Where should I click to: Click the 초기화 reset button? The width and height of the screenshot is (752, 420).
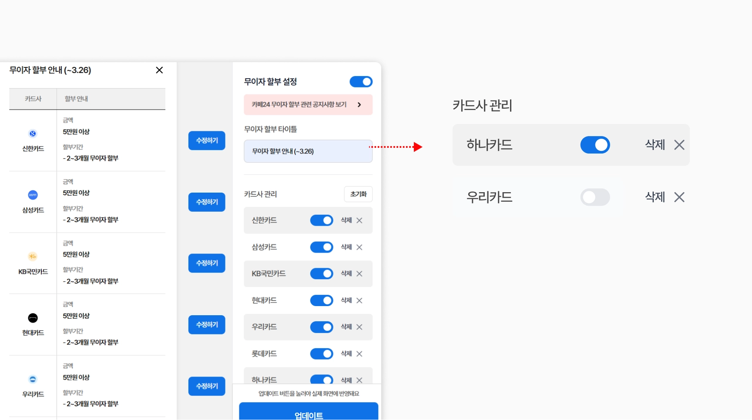click(359, 194)
